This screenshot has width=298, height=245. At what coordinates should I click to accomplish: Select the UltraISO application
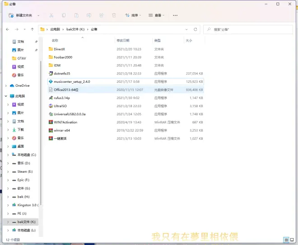click(126, 106)
